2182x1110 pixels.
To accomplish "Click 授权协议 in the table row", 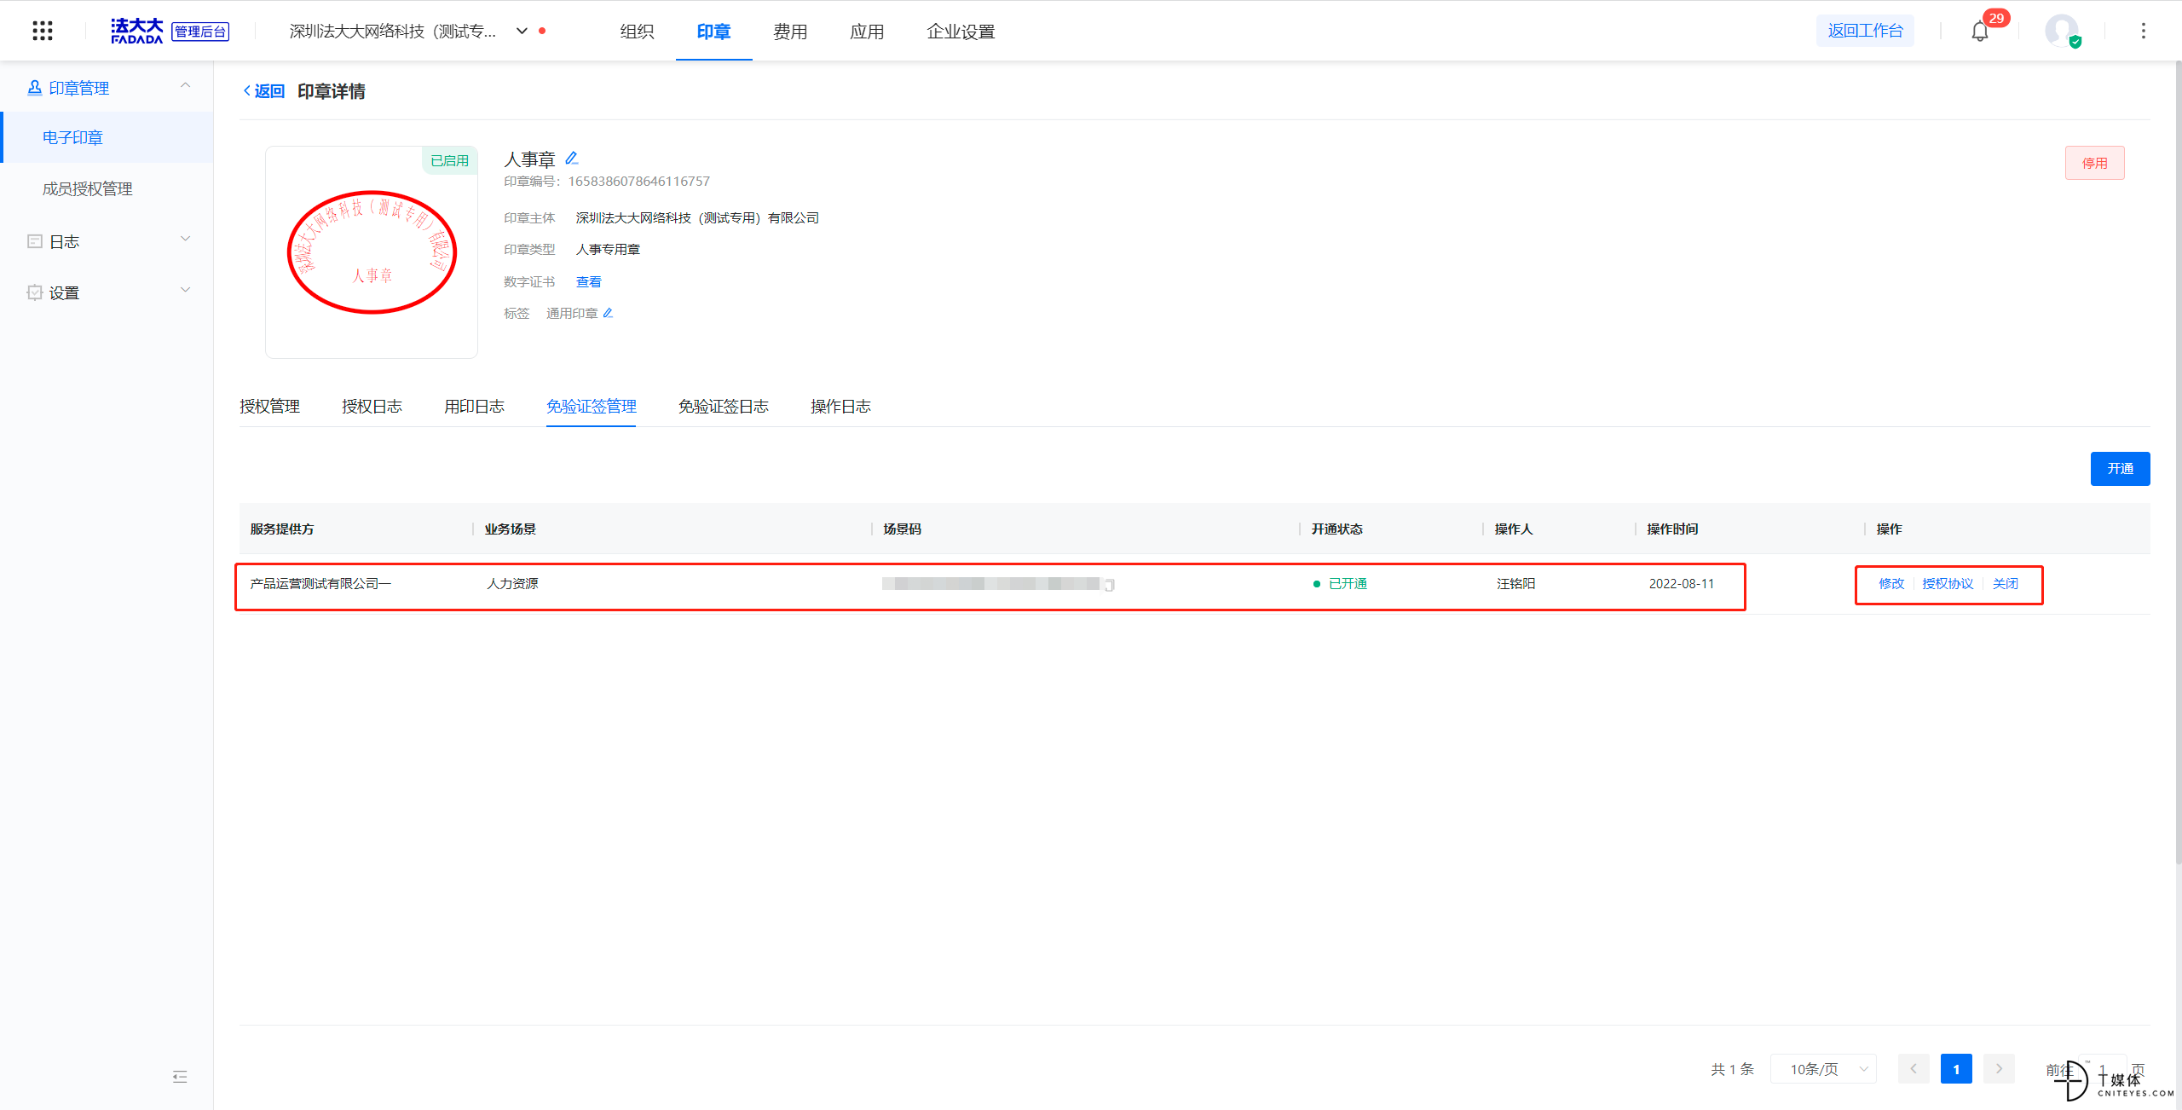I will tap(1948, 584).
